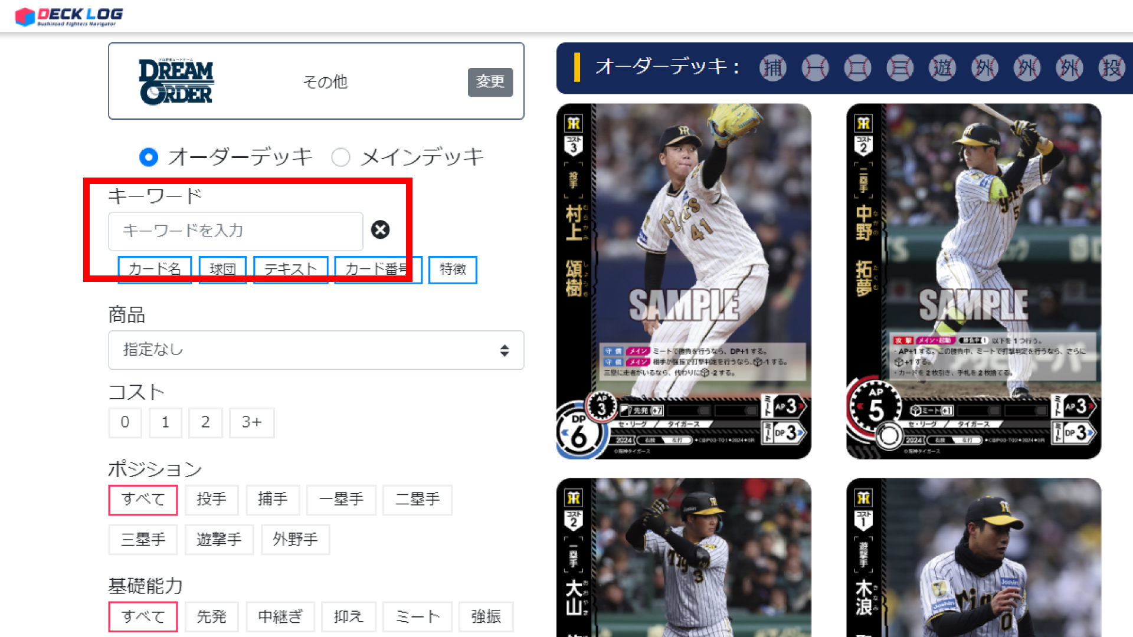Select cost 3+ filter
The width and height of the screenshot is (1133, 637).
(251, 422)
